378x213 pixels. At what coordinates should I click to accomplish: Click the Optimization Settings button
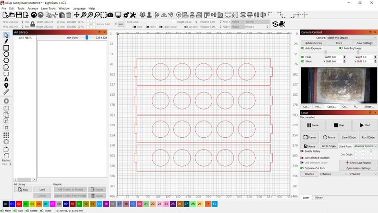coord(358,168)
